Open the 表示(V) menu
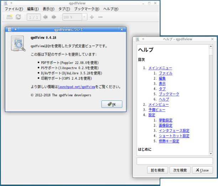 click(48, 9)
